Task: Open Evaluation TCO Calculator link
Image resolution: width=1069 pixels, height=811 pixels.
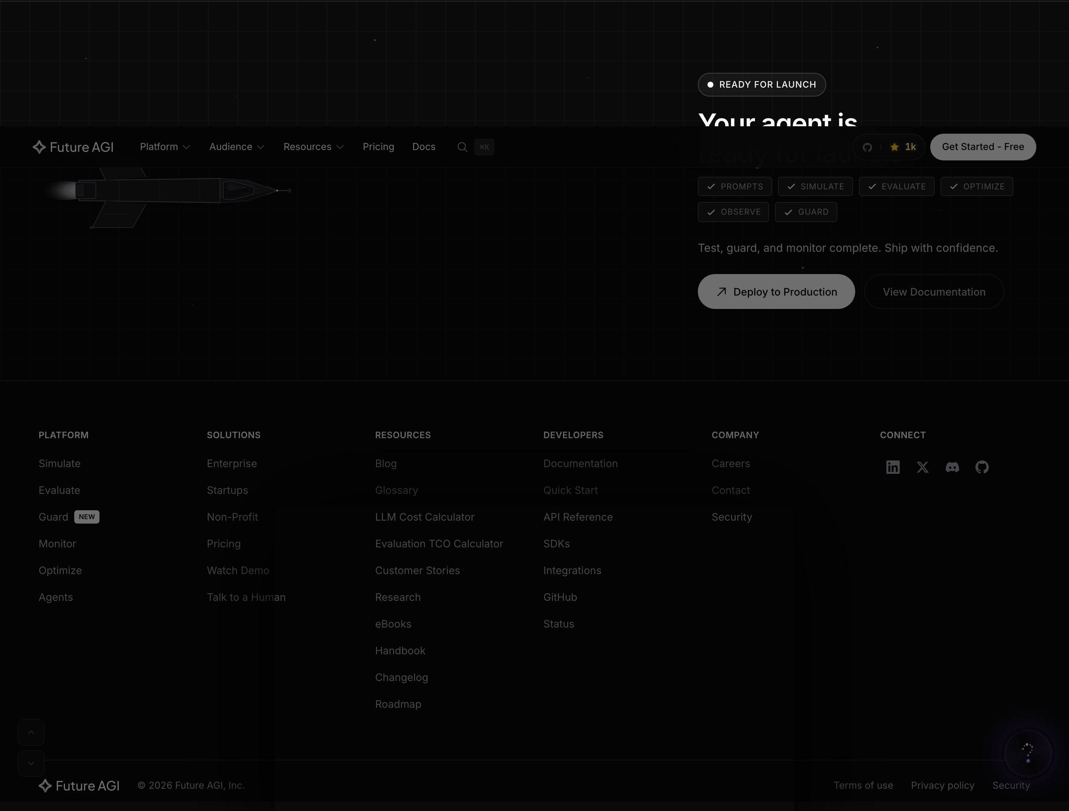Action: coord(439,544)
